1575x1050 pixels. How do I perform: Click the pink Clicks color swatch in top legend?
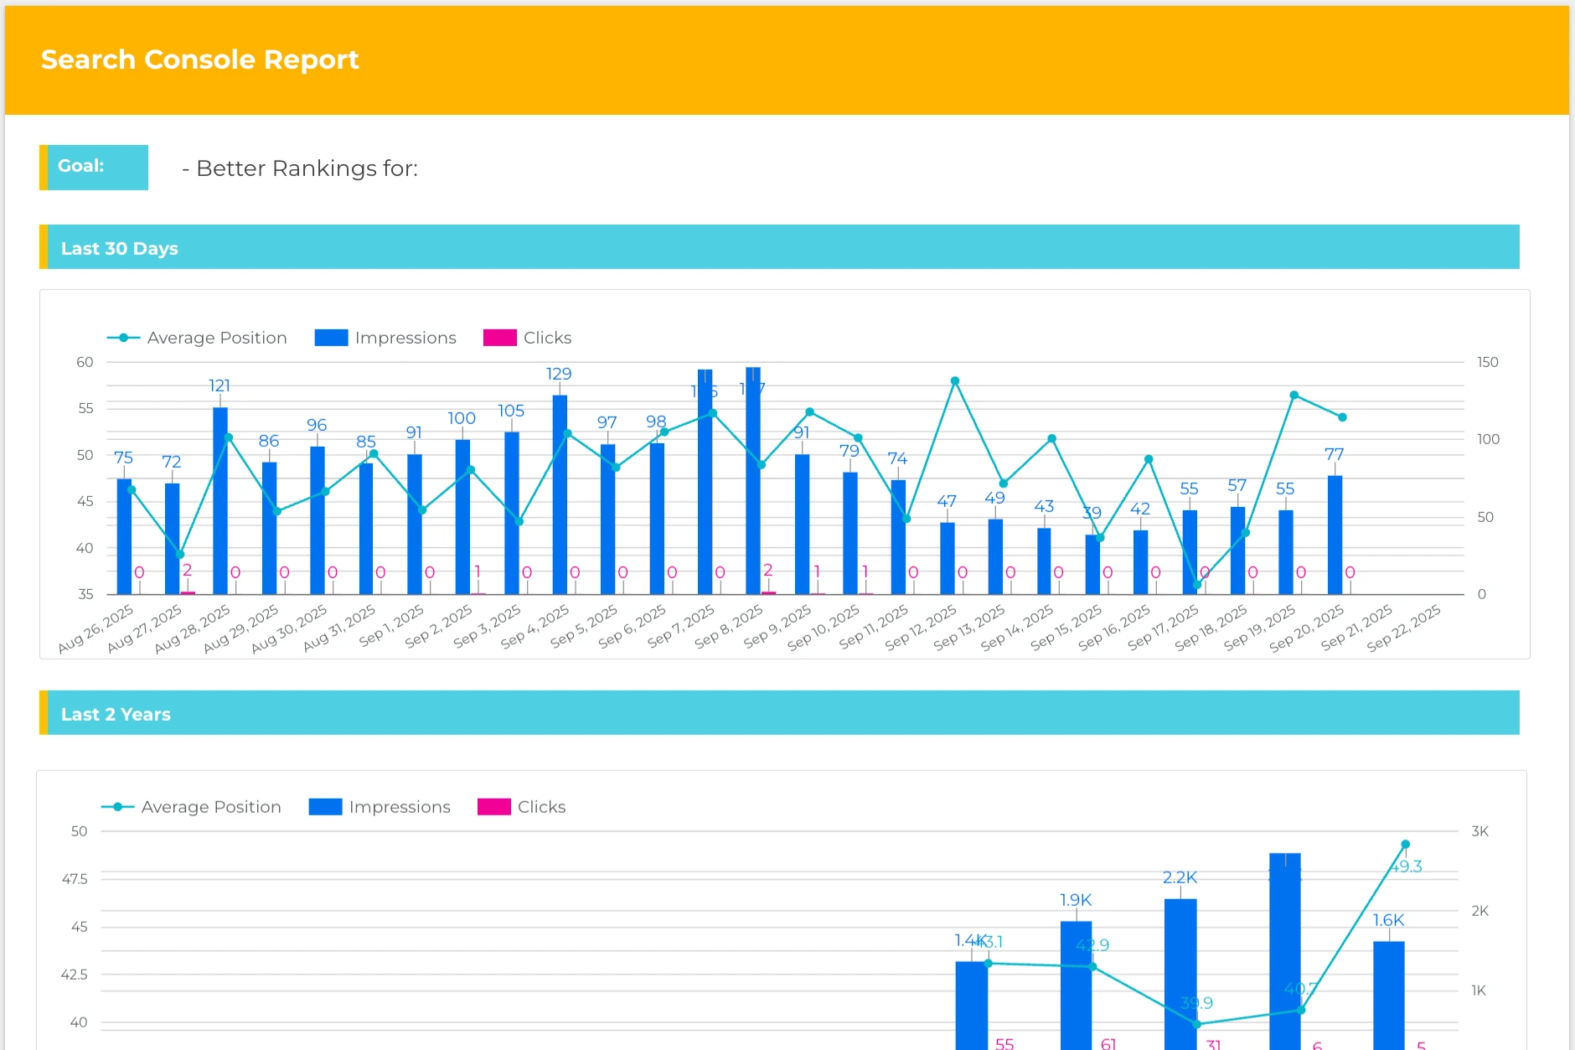(499, 337)
